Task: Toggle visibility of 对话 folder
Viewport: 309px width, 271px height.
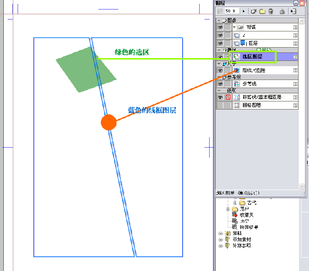Action: [x=220, y=27]
